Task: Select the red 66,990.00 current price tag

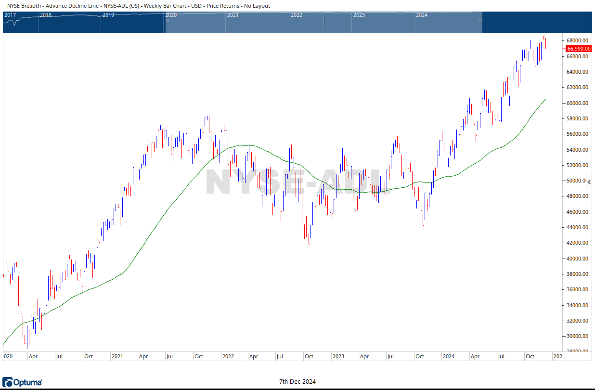Action: [x=578, y=49]
